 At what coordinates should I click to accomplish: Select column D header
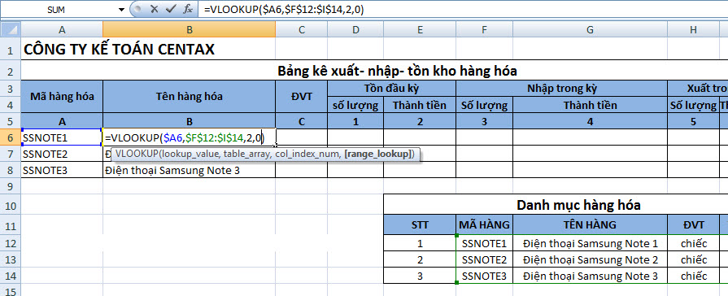pyautogui.click(x=355, y=30)
